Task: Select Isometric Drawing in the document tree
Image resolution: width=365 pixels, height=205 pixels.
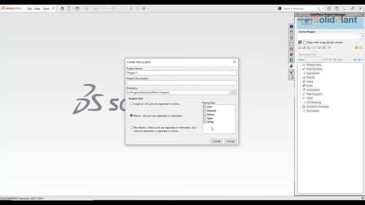Action: (x=318, y=106)
